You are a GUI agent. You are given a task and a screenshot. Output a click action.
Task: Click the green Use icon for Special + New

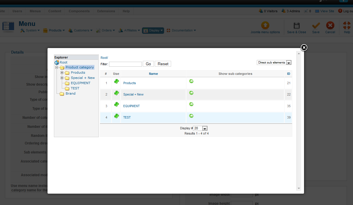tap(117, 93)
